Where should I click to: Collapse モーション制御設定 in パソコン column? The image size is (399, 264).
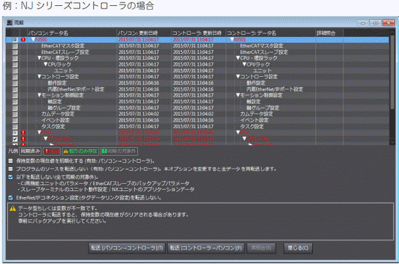(x=39, y=95)
